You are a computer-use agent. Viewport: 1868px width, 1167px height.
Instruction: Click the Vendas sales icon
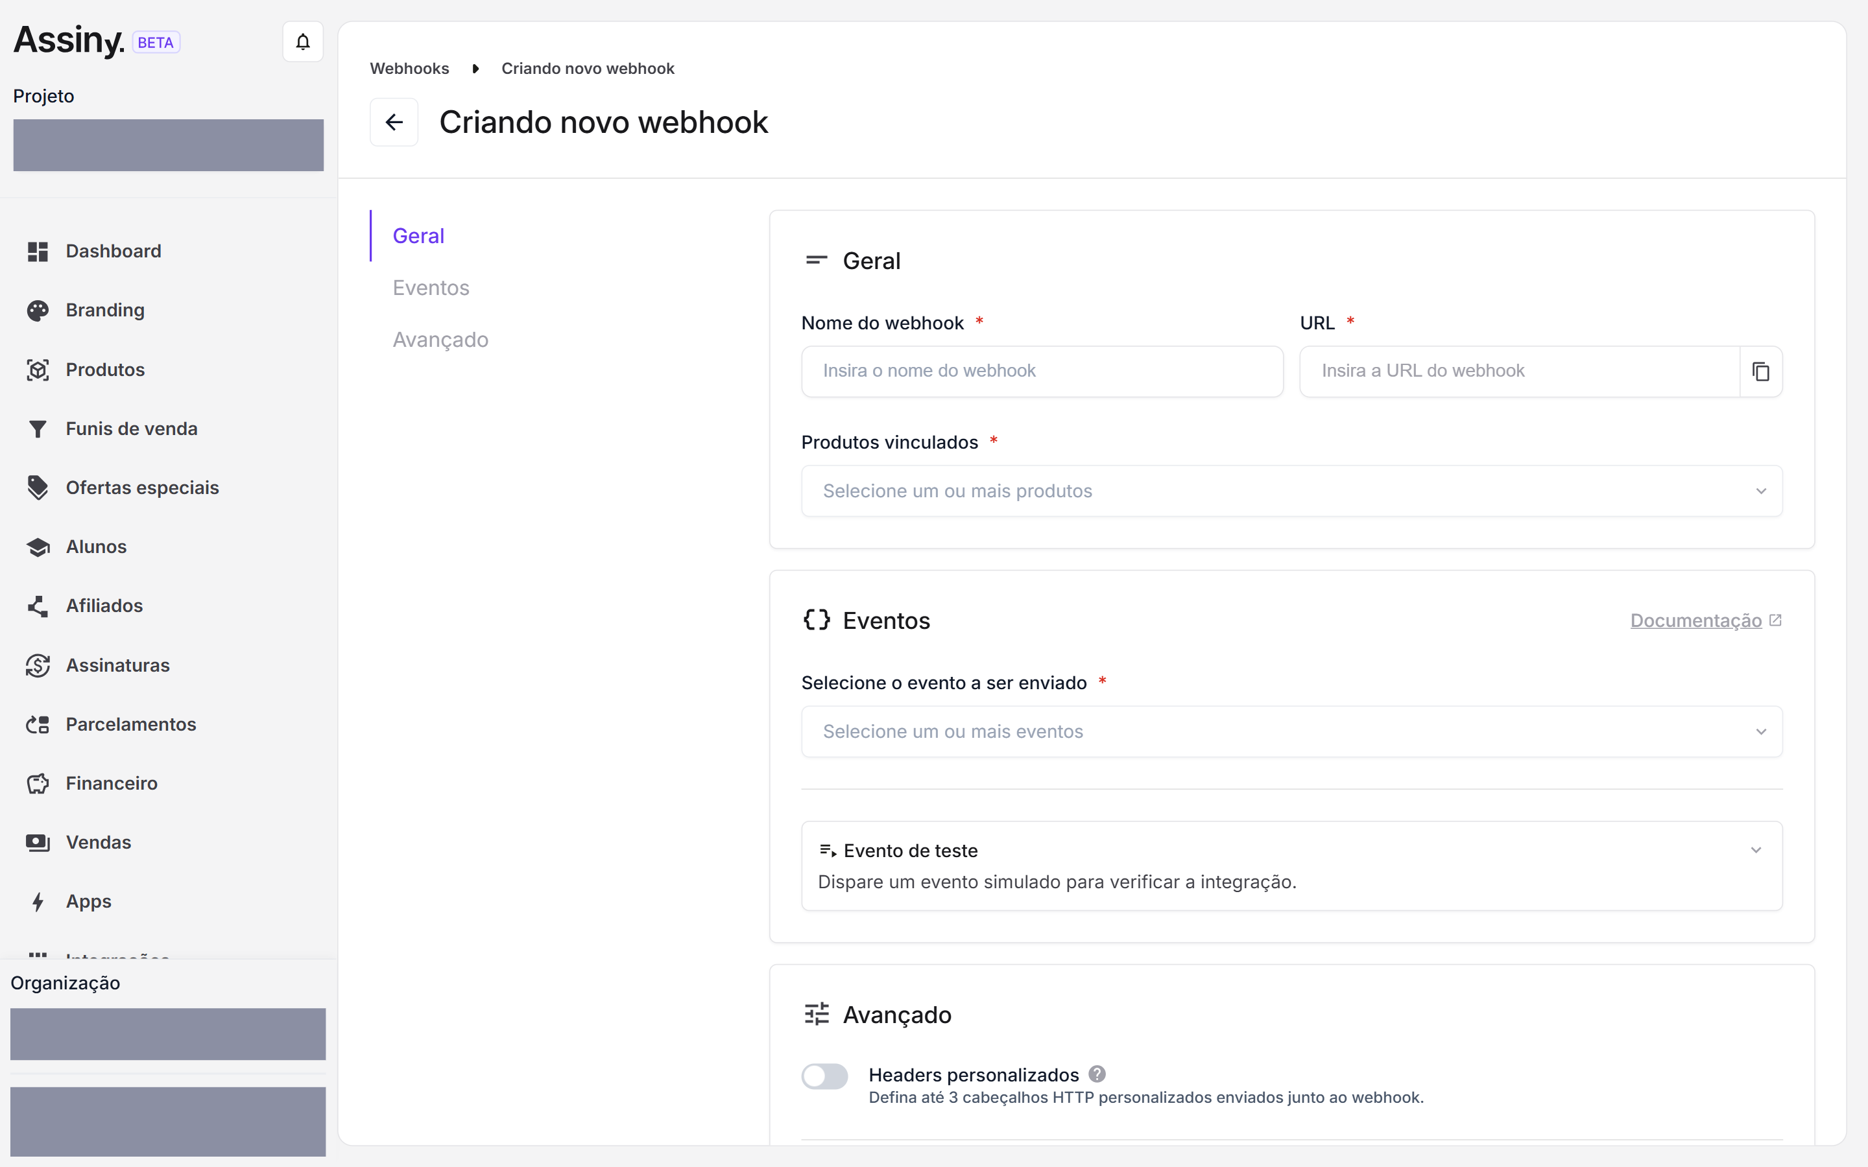pyautogui.click(x=38, y=843)
